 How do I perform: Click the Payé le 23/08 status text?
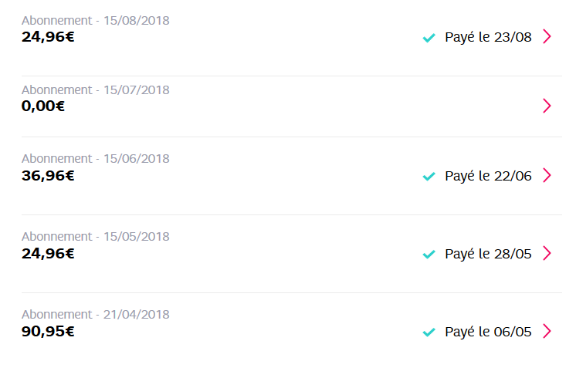(488, 37)
